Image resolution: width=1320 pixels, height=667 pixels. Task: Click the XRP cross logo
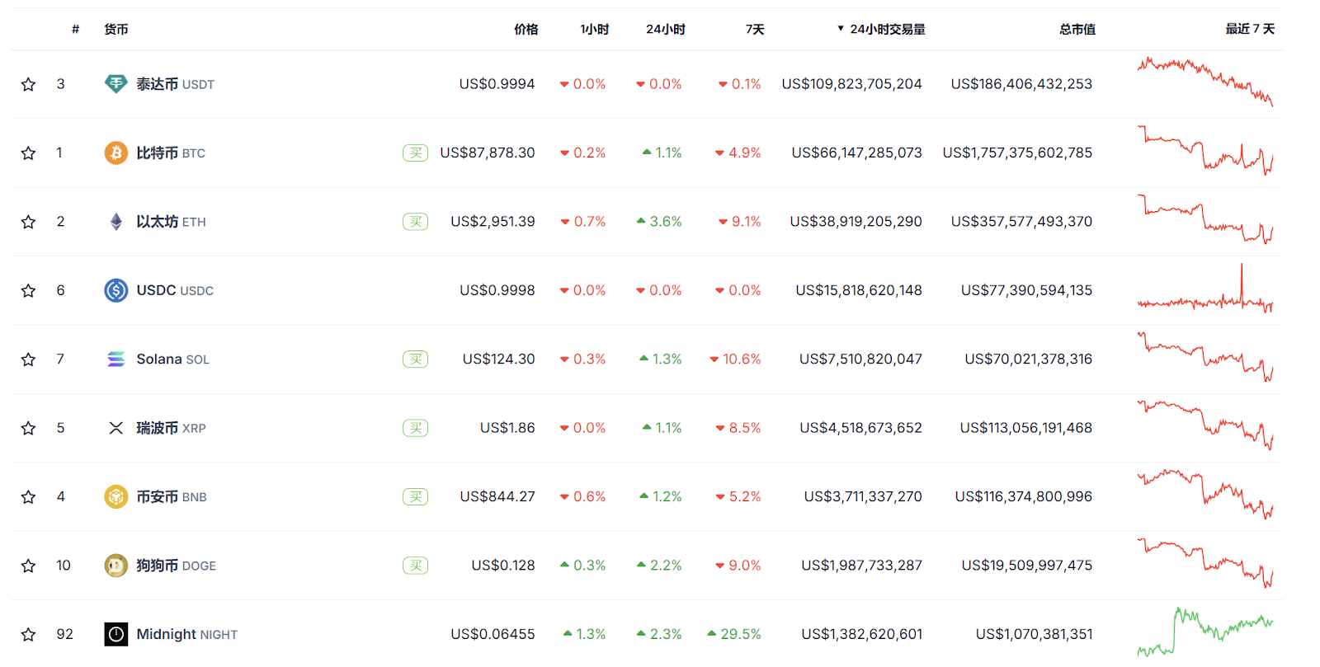[116, 428]
